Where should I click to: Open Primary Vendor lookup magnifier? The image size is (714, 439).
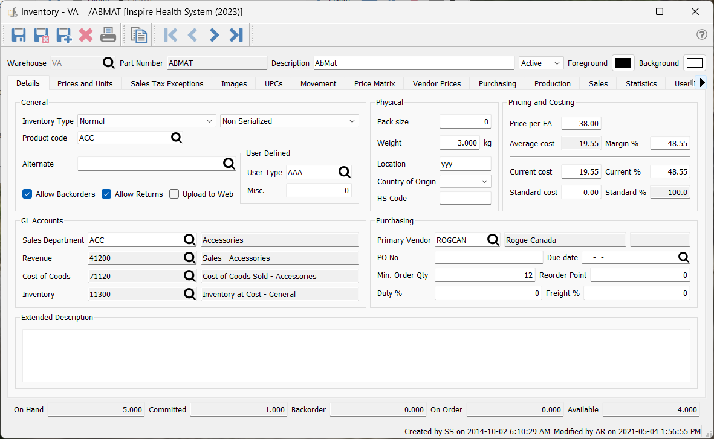493,240
